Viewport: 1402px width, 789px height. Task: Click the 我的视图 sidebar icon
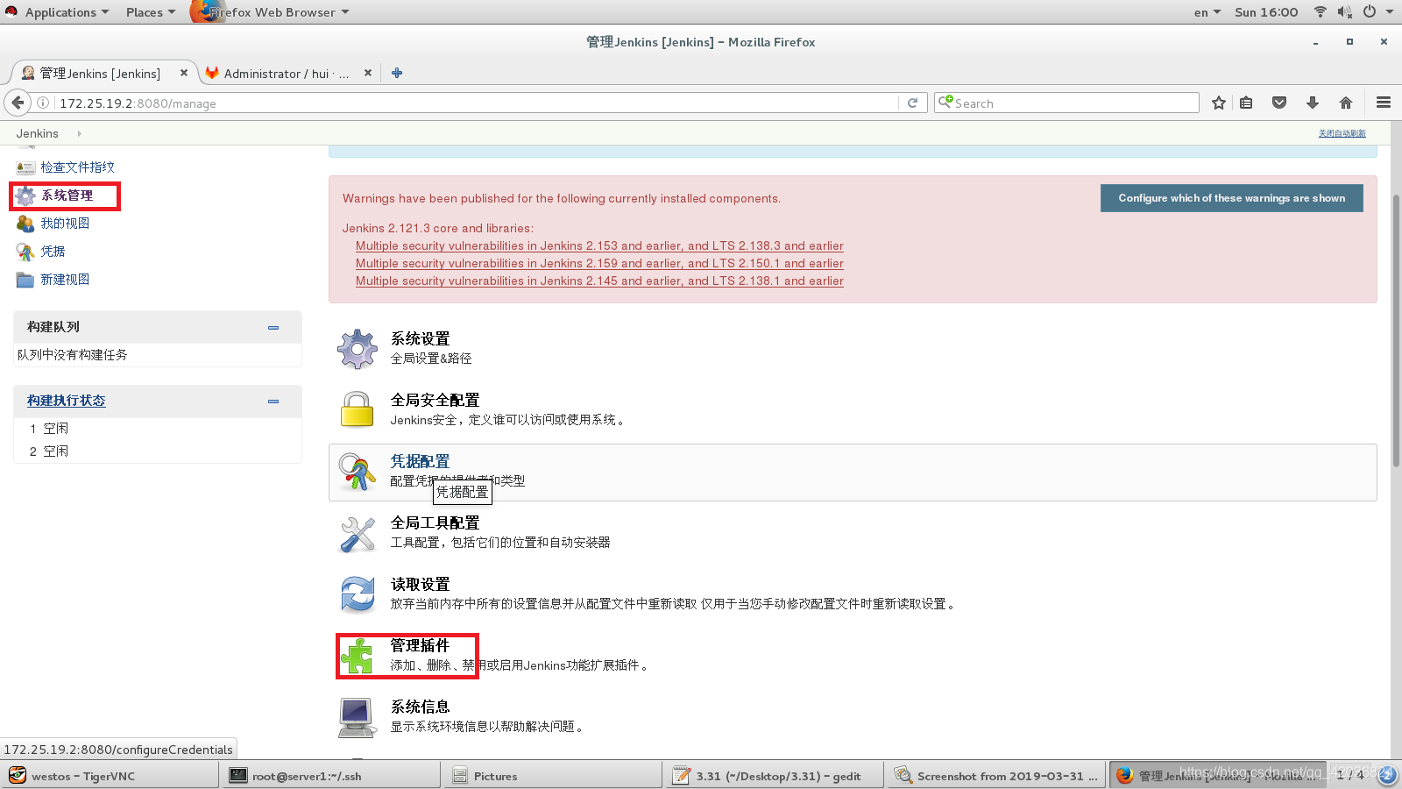pos(25,224)
